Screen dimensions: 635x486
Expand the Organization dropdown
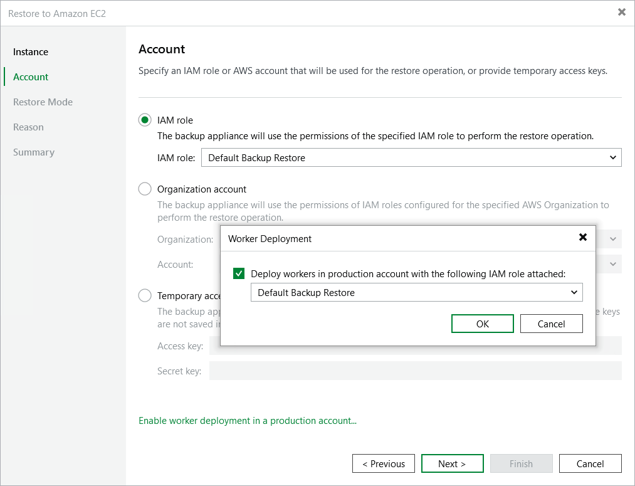click(614, 239)
